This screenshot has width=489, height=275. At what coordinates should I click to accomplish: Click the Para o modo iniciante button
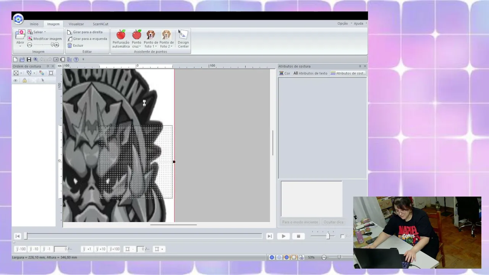tap(300, 222)
